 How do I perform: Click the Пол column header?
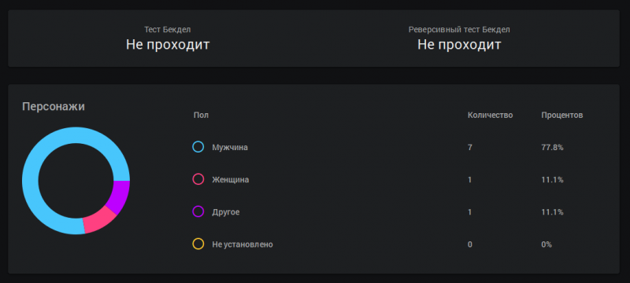(x=201, y=116)
